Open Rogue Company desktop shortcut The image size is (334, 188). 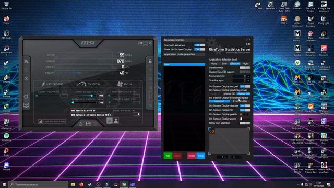point(311,21)
